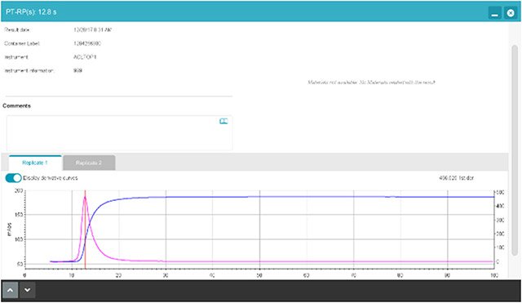This screenshot has width=522, height=303.
Task: Click the magenta derivative curve peak
Action: point(85,198)
